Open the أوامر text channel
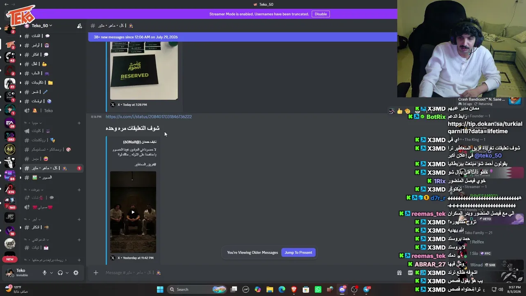 click(52, 45)
